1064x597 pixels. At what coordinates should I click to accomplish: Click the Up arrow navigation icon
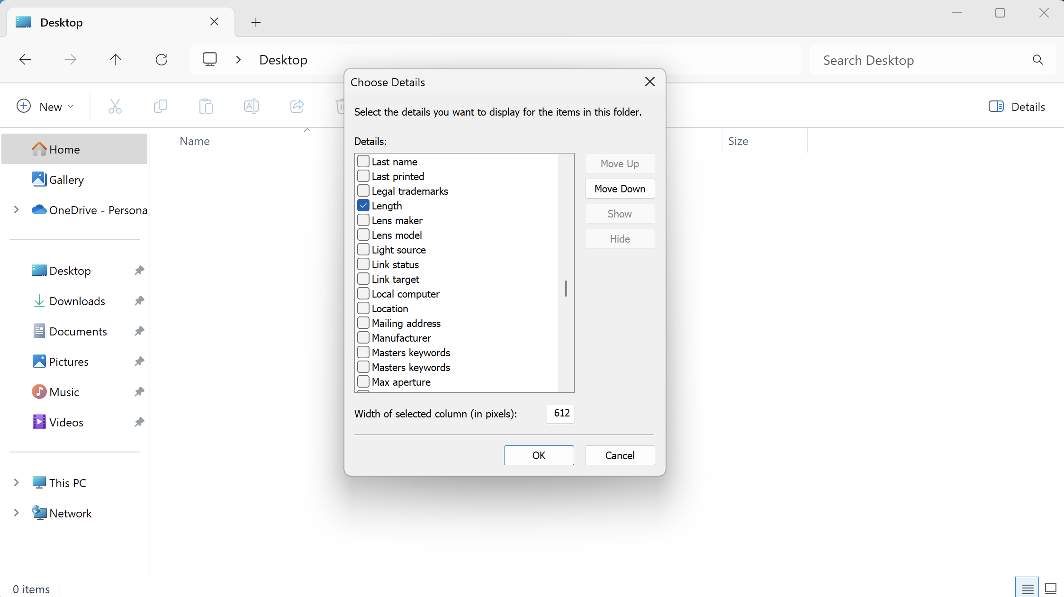pyautogui.click(x=116, y=60)
